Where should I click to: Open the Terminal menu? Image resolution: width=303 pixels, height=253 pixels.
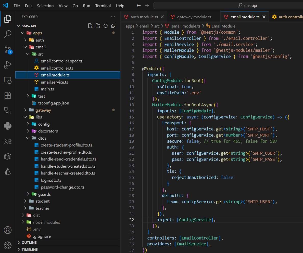103,6
